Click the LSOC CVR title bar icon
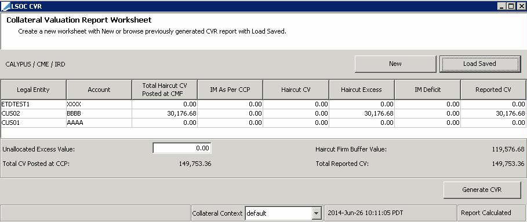 [x=6, y=6]
